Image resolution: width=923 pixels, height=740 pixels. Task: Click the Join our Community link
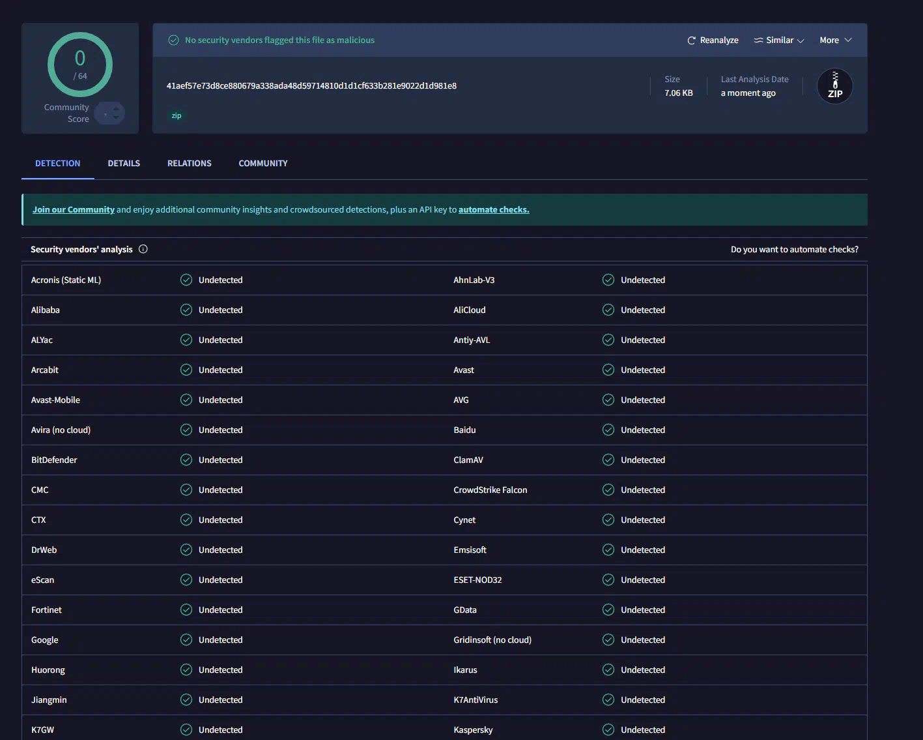(74, 210)
